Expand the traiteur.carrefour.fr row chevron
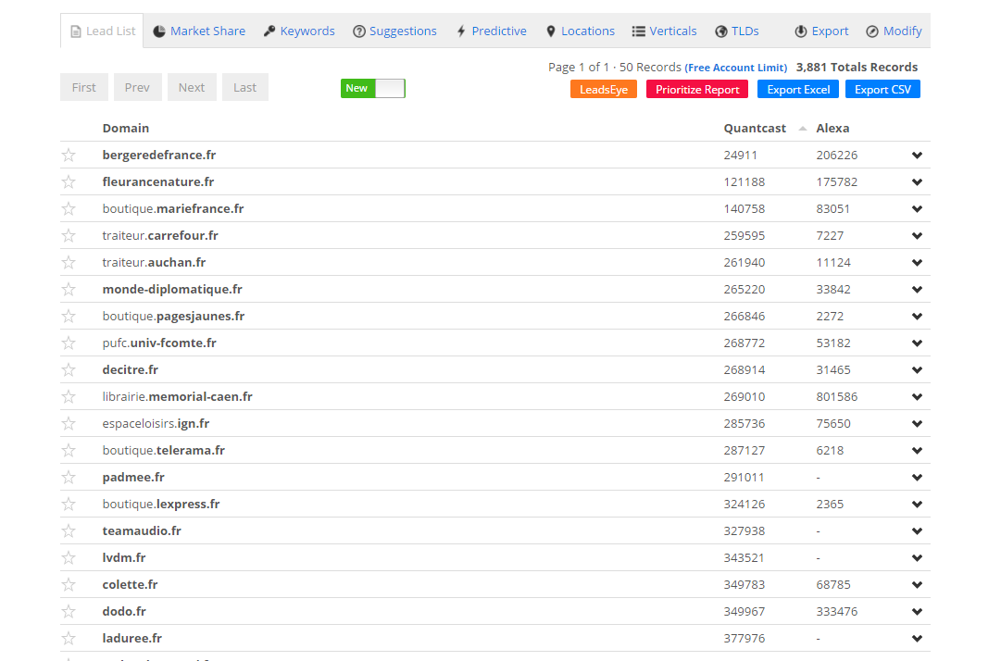The height and width of the screenshot is (661, 1001). [x=918, y=235]
